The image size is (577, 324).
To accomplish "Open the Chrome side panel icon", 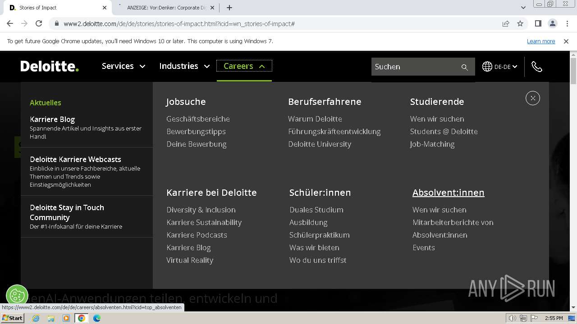I will point(538,23).
